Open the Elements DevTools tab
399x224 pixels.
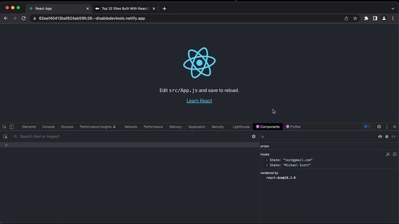tap(29, 127)
